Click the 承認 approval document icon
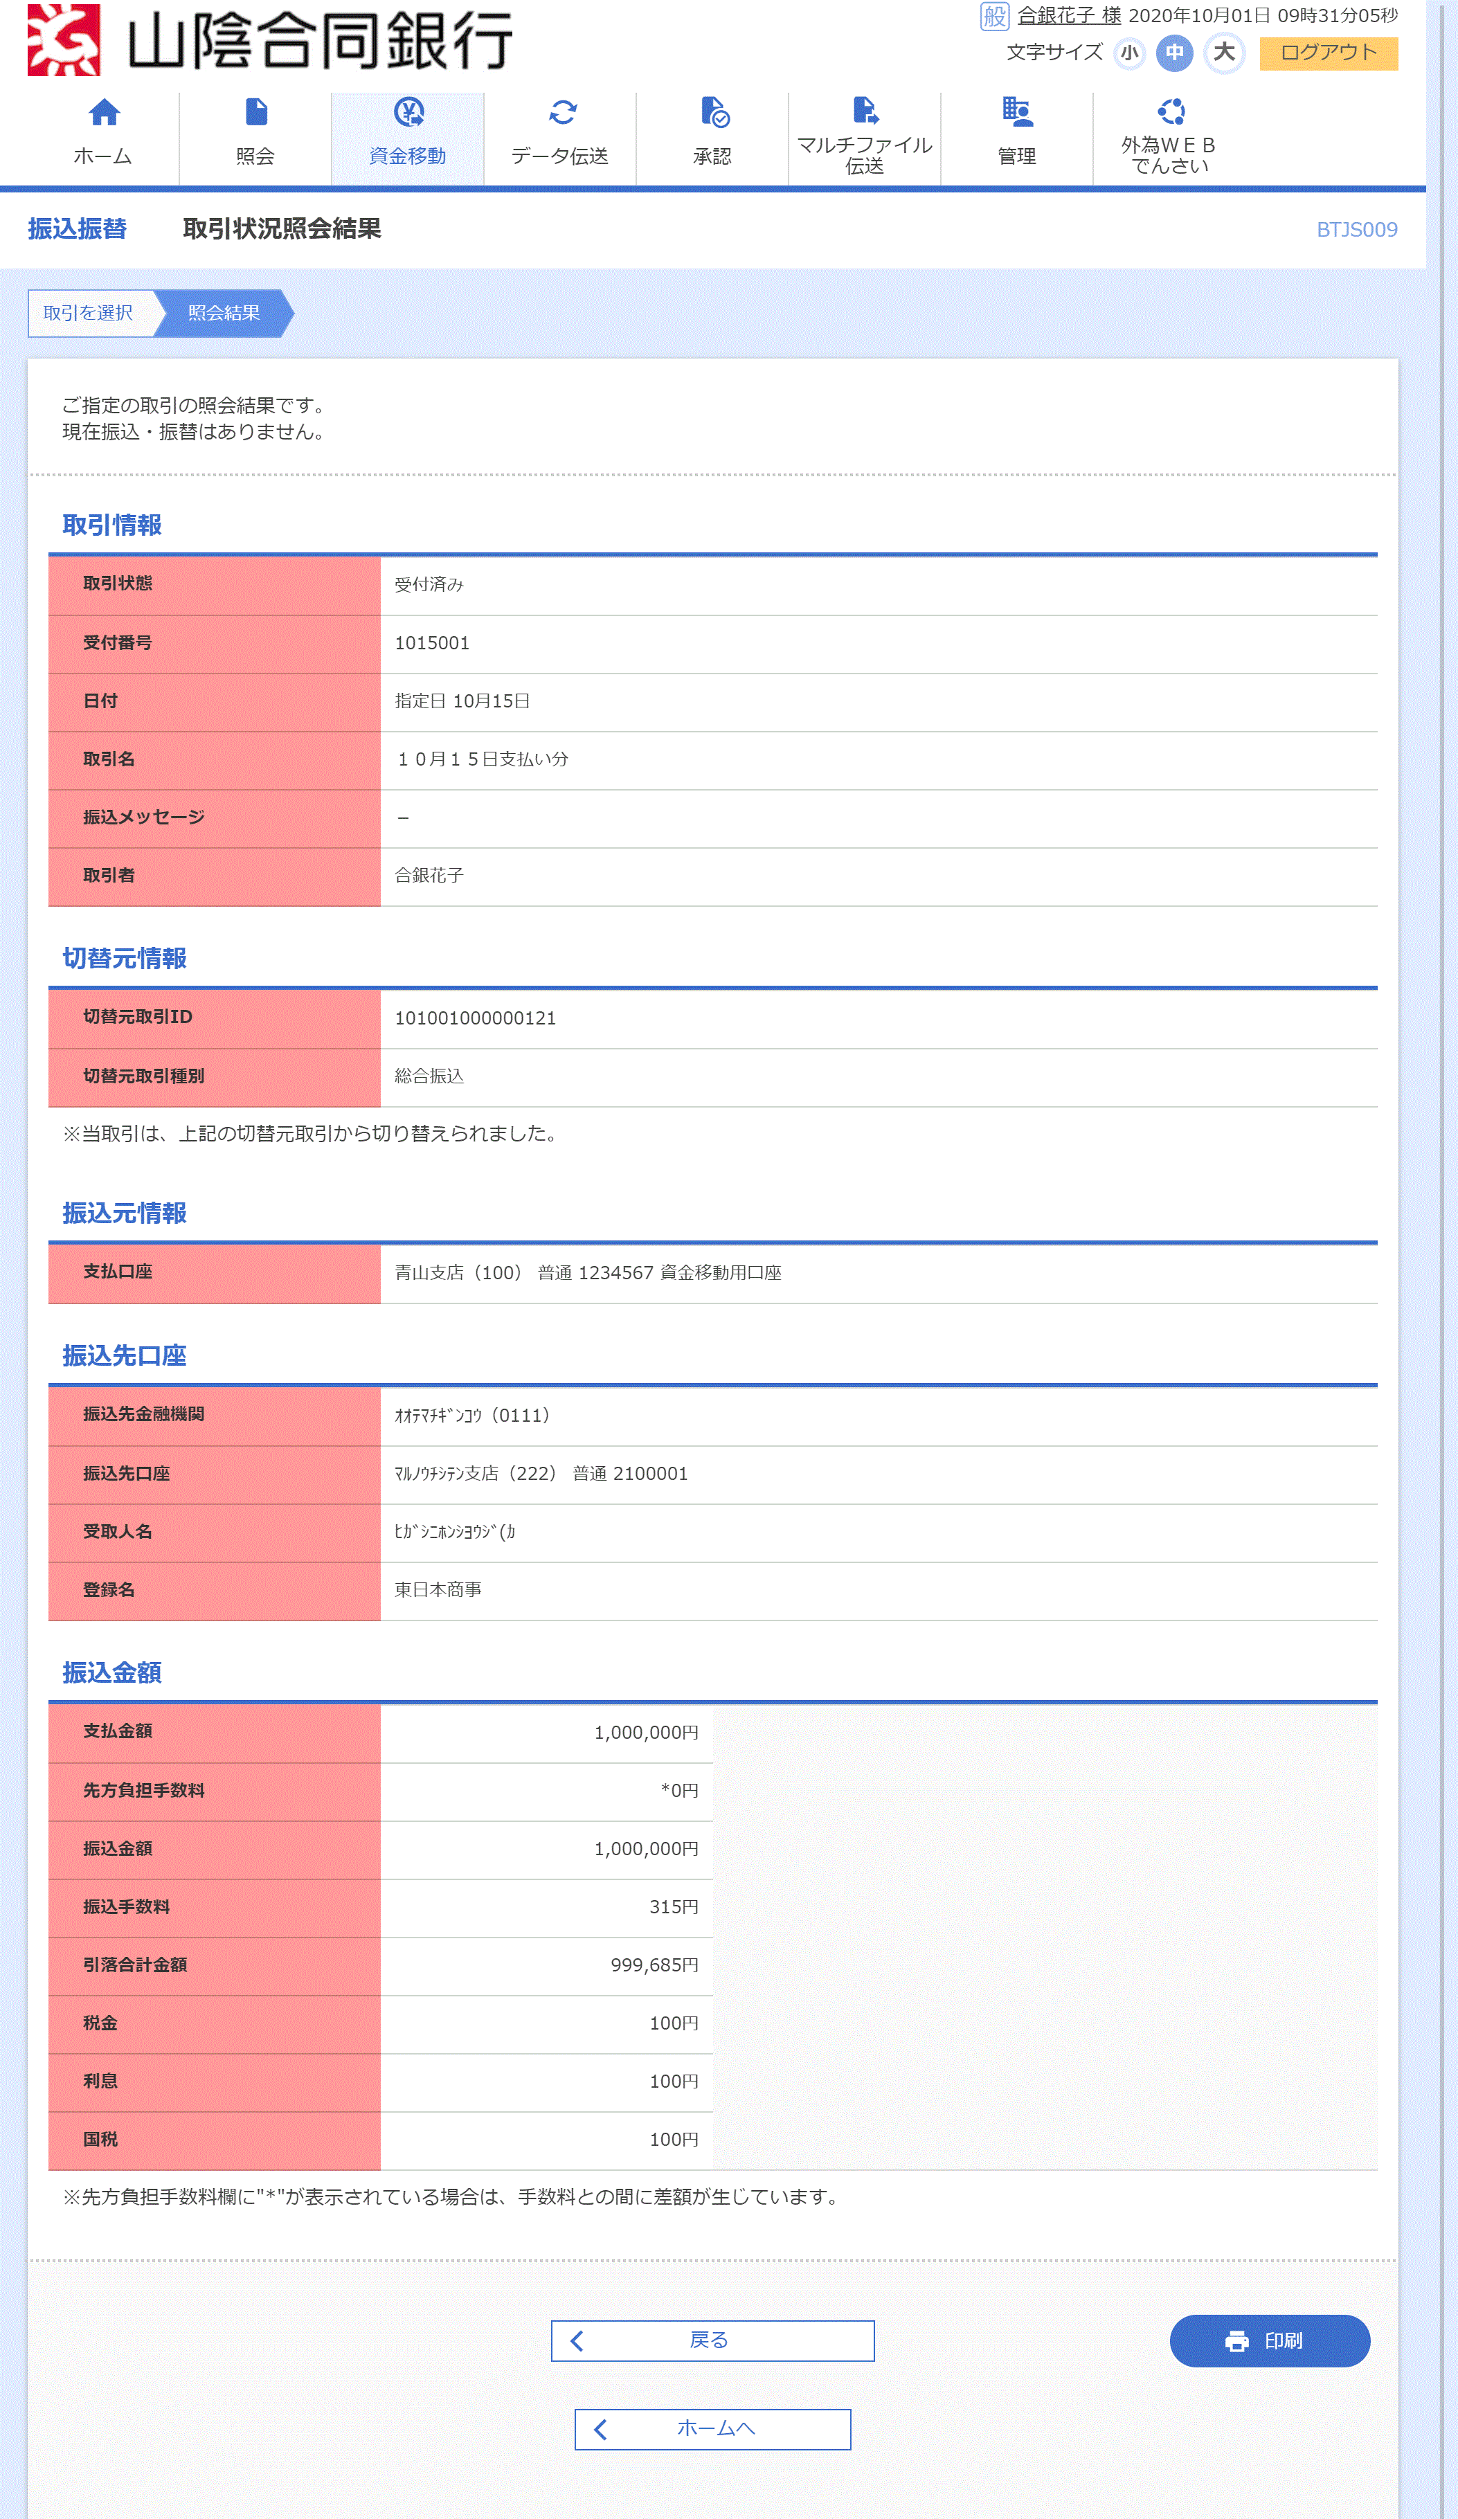Image resolution: width=1458 pixels, height=2519 pixels. (x=714, y=112)
